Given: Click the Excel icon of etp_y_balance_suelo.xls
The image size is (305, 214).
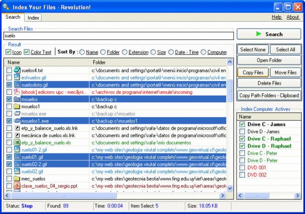Looking at the screenshot, I should (x=17, y=142).
